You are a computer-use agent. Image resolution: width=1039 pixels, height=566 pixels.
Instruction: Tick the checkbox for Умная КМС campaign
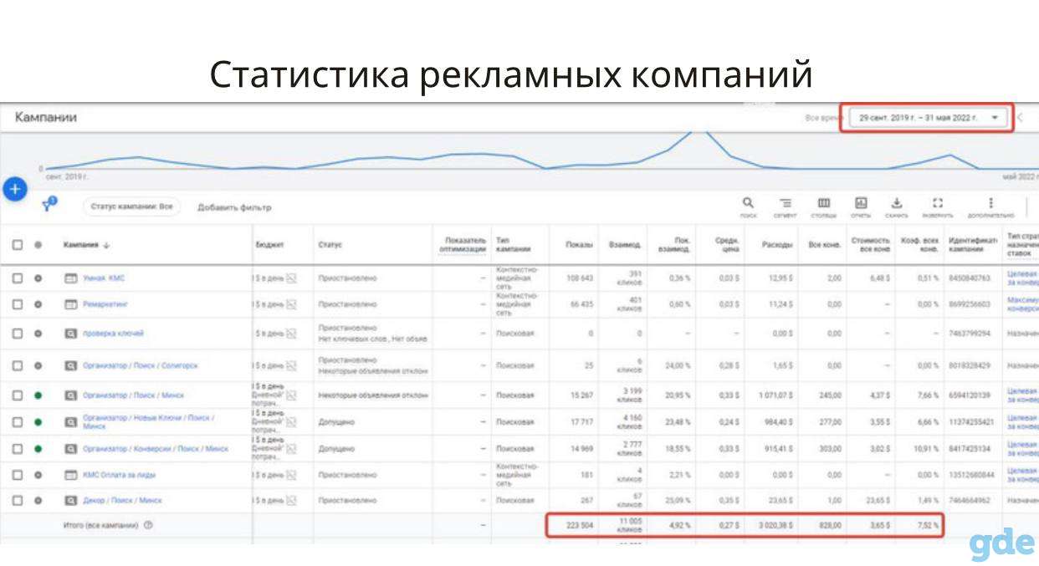[x=18, y=278]
